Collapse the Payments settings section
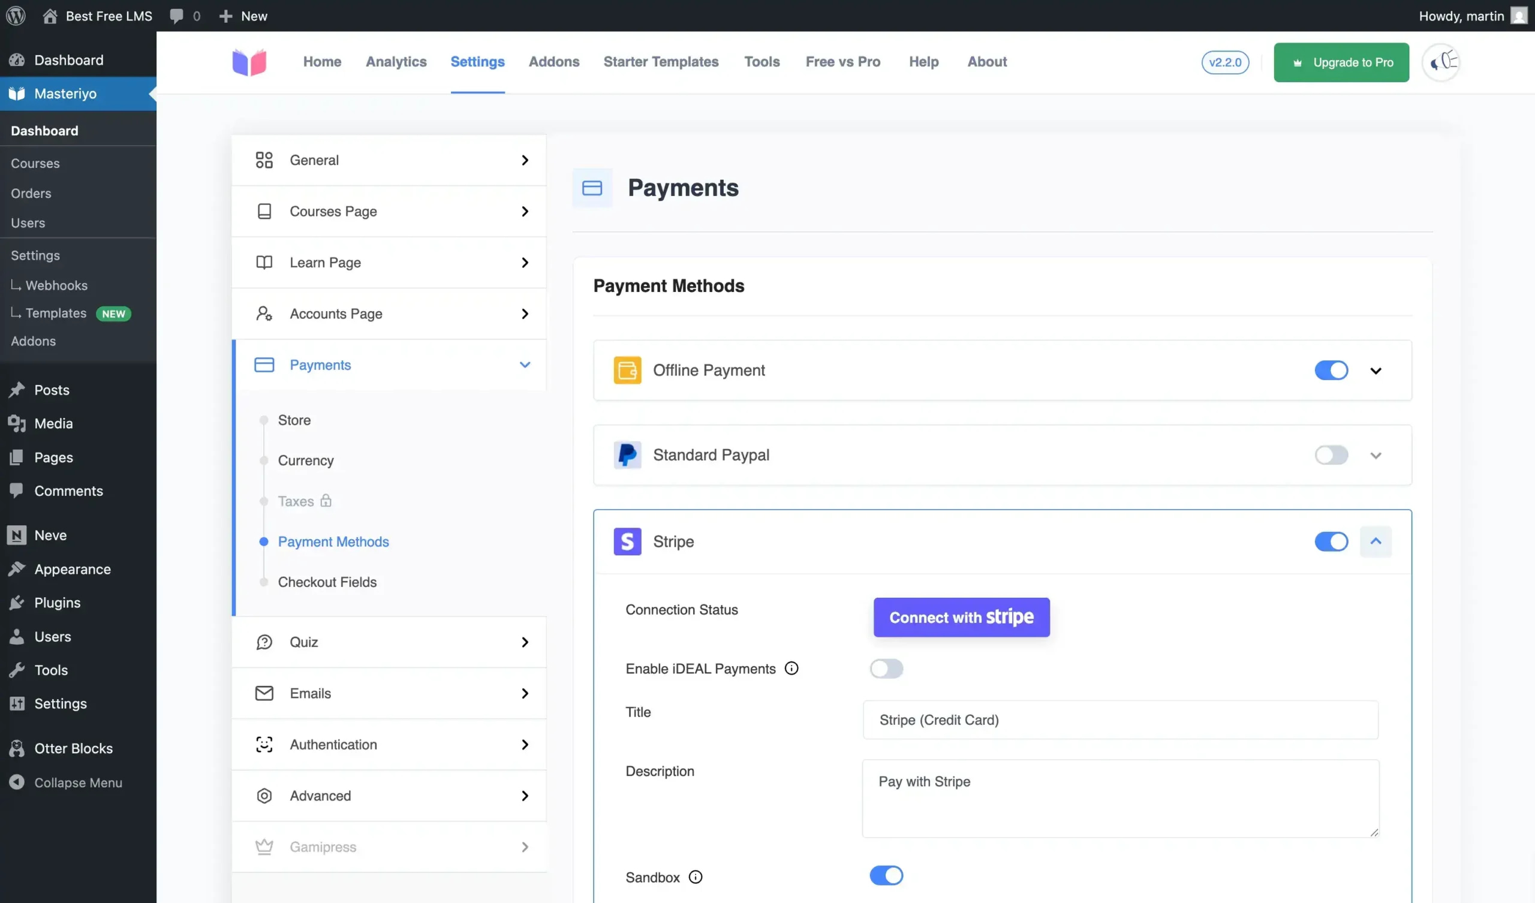 point(390,365)
